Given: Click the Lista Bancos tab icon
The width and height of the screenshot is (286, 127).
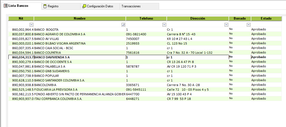Looking at the screenshot, I should click(x=5, y=6).
